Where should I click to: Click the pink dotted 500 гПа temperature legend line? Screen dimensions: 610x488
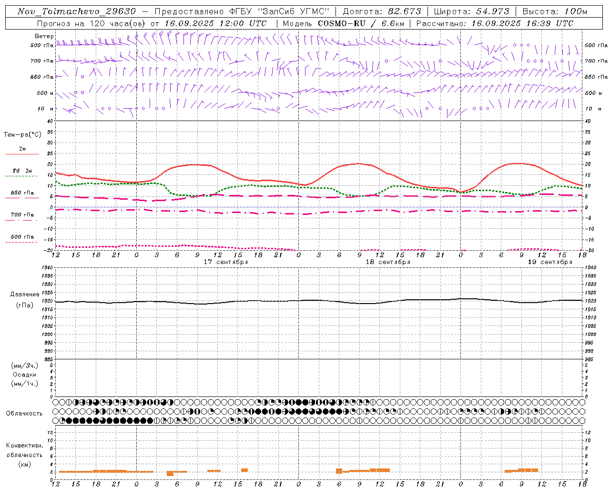pyautogui.click(x=21, y=243)
